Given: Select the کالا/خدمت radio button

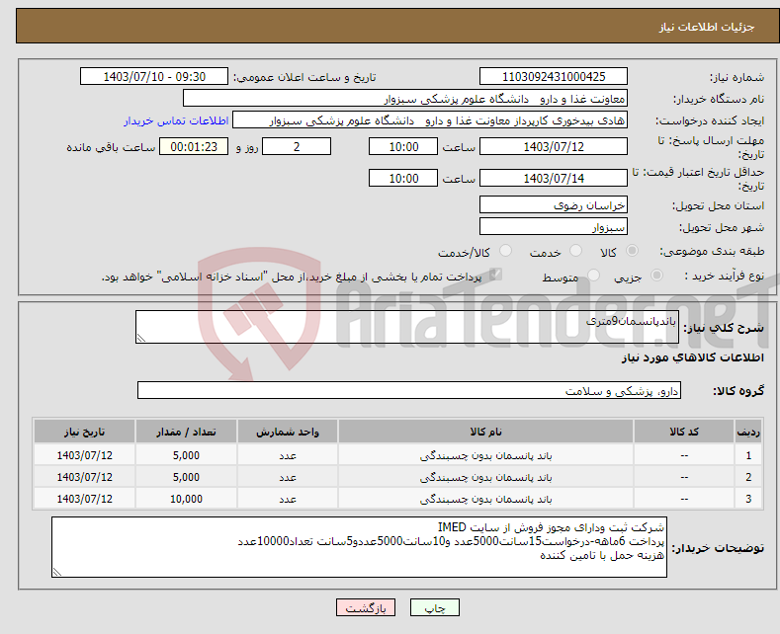Looking at the screenshot, I should pyautogui.click(x=505, y=251).
